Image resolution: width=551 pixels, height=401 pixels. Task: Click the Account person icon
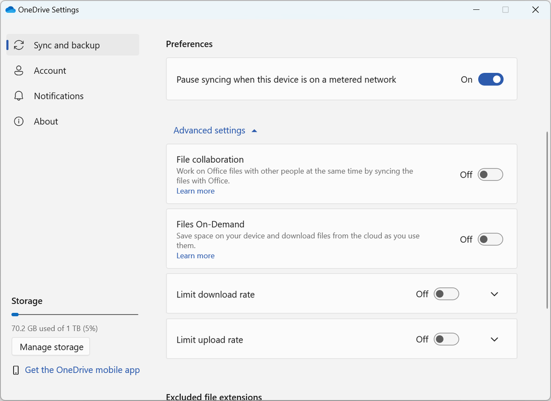tap(19, 70)
